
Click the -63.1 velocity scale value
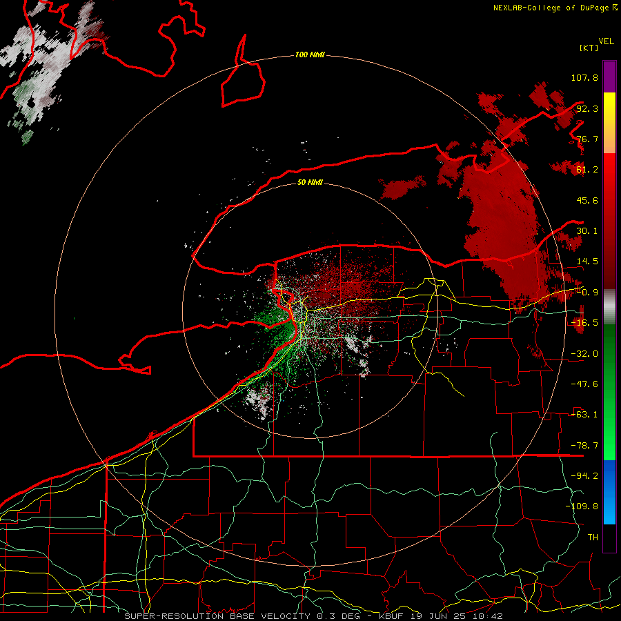point(584,415)
